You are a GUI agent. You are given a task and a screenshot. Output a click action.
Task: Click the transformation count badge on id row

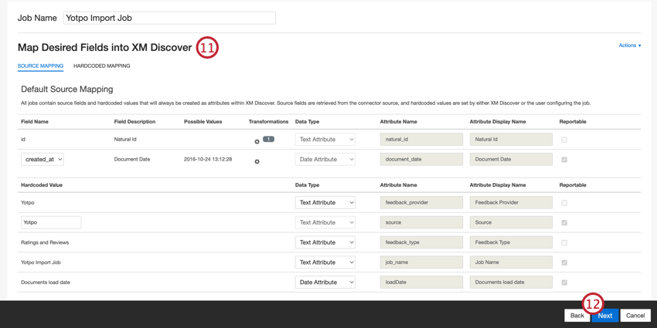coord(268,139)
